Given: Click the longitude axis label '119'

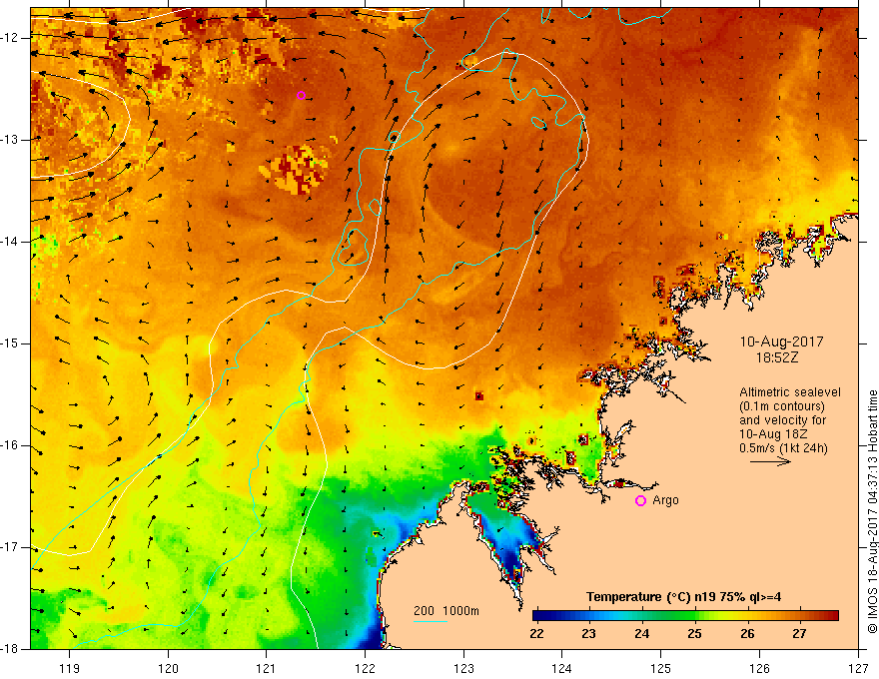Looking at the screenshot, I should coord(70,669).
